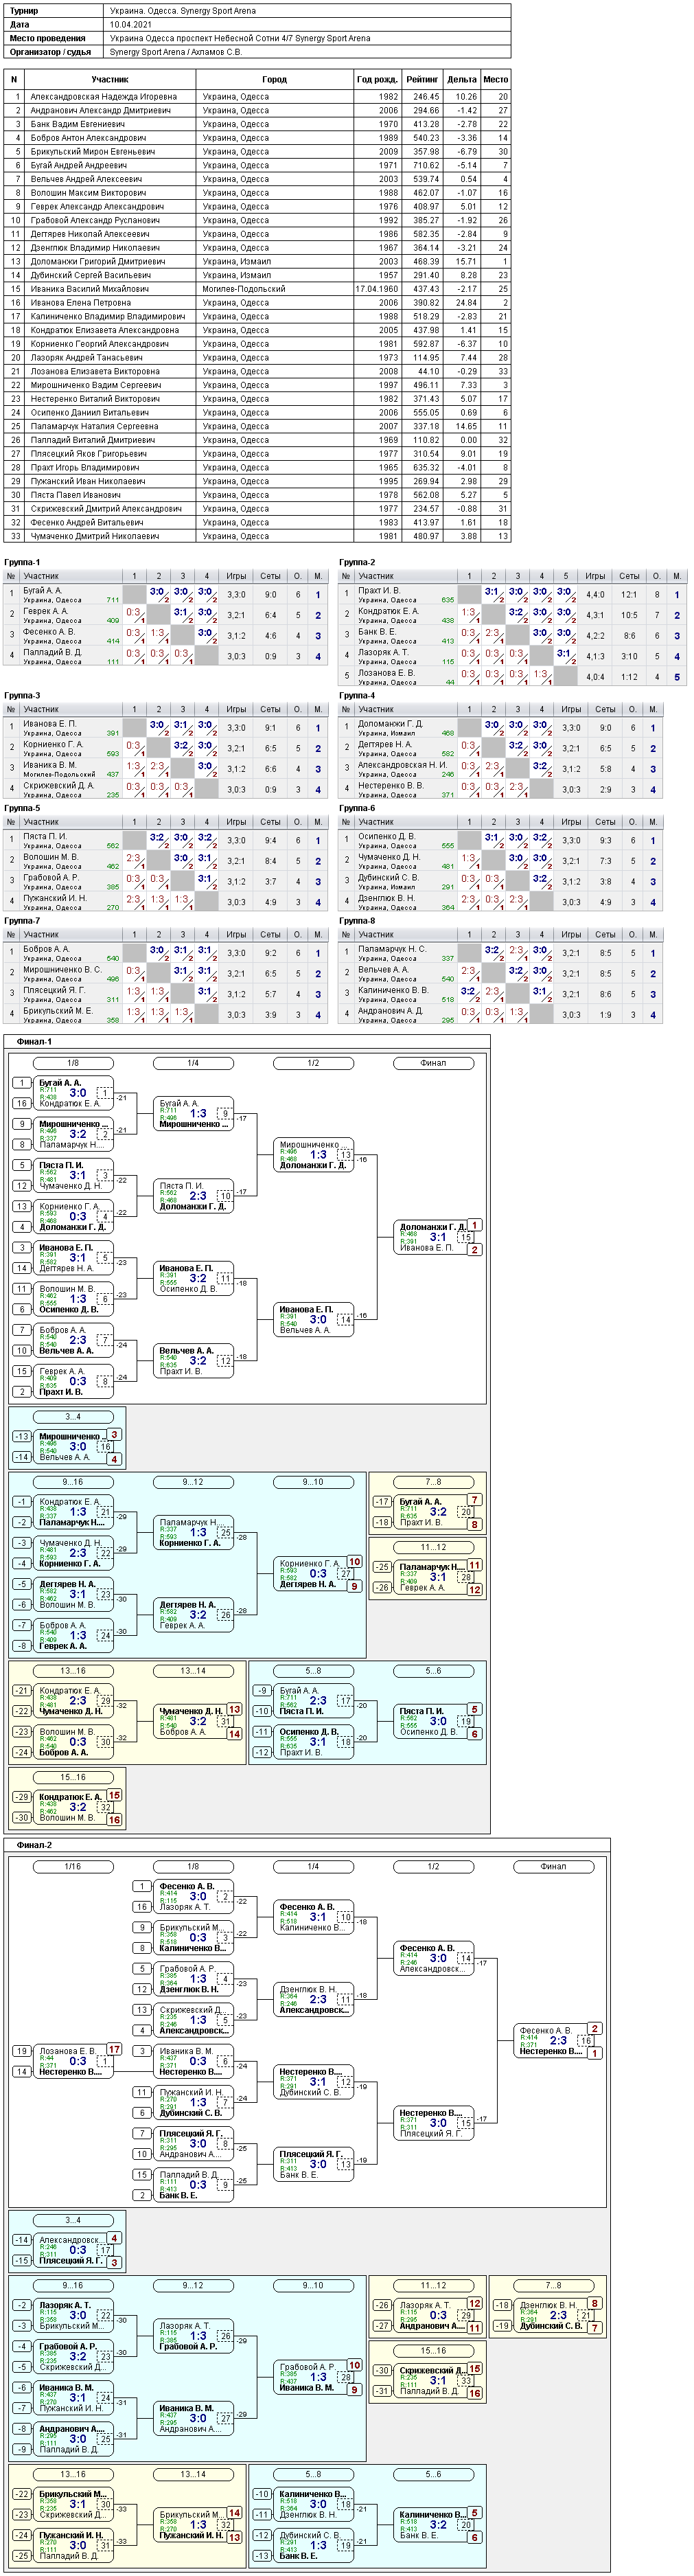Click the 'Группа-8' table title
The image size is (694, 2576).
358,922
